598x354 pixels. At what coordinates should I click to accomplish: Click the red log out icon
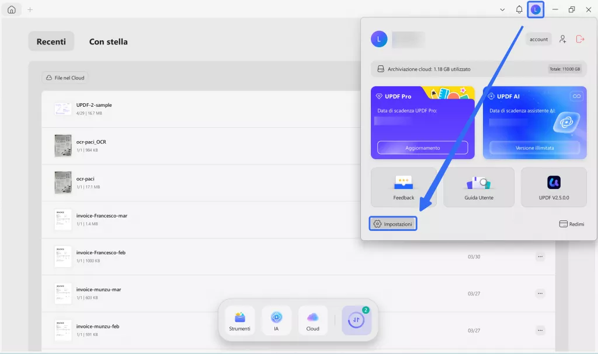point(580,39)
